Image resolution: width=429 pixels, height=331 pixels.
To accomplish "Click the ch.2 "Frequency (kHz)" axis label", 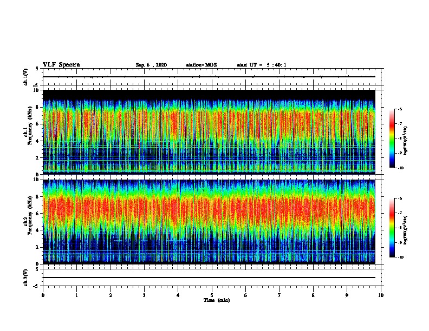I will coord(30,215).
